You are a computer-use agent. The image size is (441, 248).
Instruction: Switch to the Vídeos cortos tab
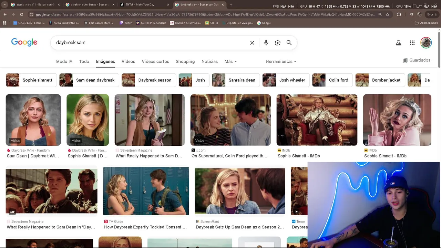[x=155, y=62]
